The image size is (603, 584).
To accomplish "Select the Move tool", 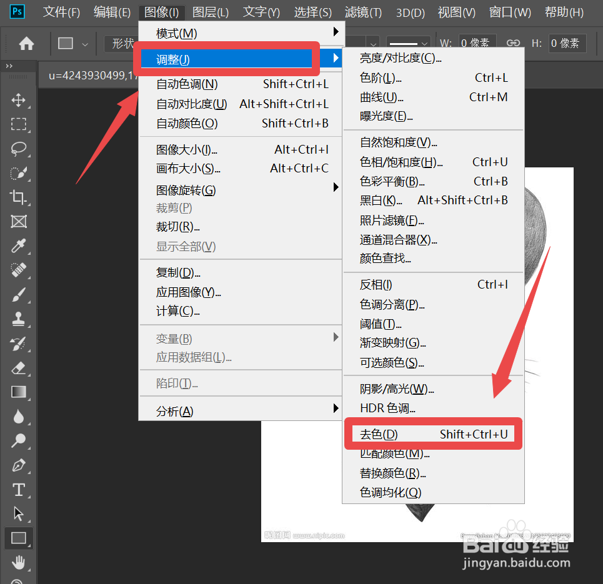I will click(x=19, y=100).
